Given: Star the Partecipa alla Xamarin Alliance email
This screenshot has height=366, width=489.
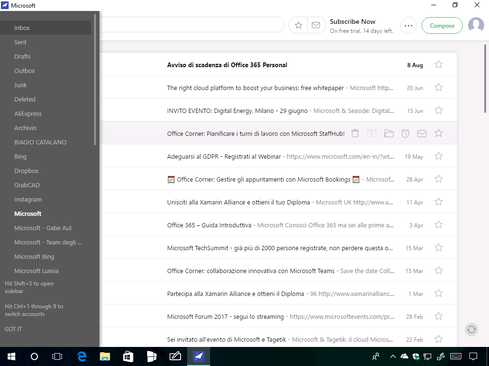Looking at the screenshot, I should coord(439,293).
